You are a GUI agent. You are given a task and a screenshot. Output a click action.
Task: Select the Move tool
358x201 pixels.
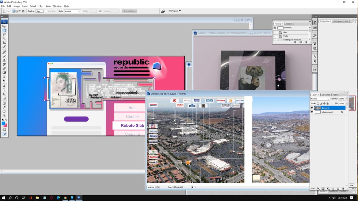pos(4,26)
